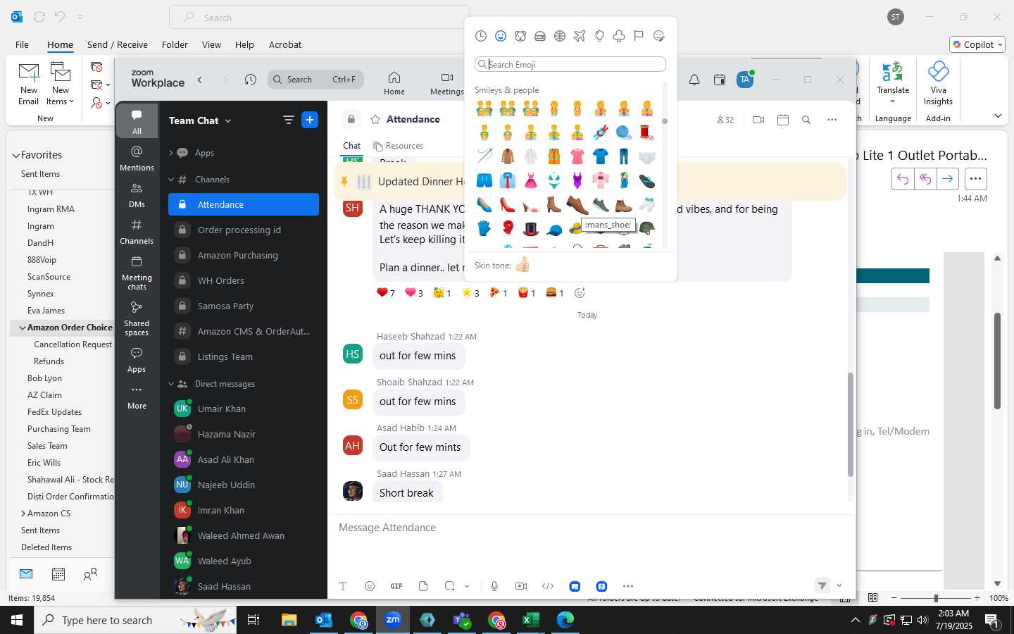This screenshot has width=1014, height=634.
Task: Open the Samosa Party channel
Action: click(x=244, y=306)
